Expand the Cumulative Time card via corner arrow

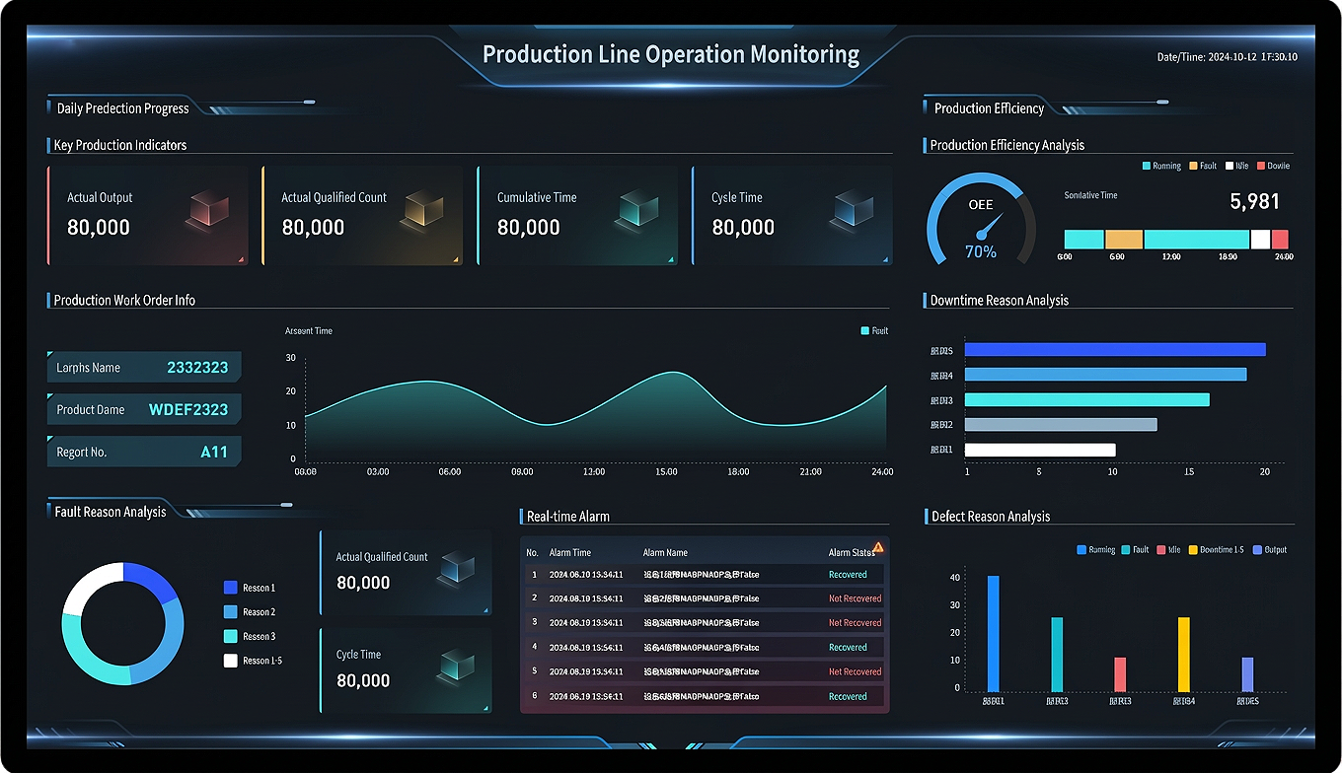[671, 258]
